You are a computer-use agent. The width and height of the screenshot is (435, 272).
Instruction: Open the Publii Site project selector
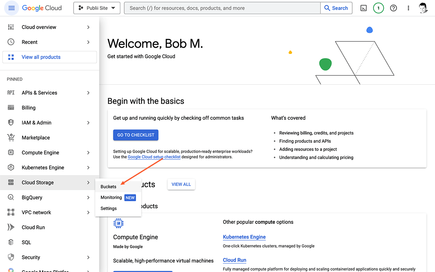coord(97,8)
